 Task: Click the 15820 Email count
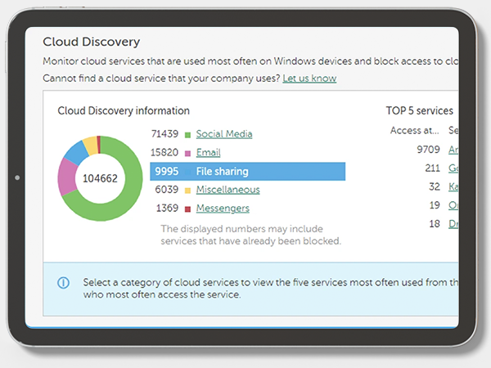click(x=164, y=152)
